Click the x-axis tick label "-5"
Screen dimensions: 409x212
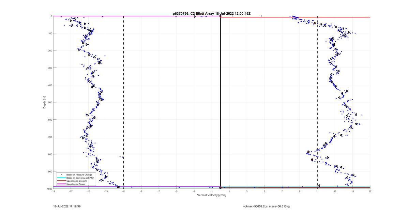click(x=177, y=191)
